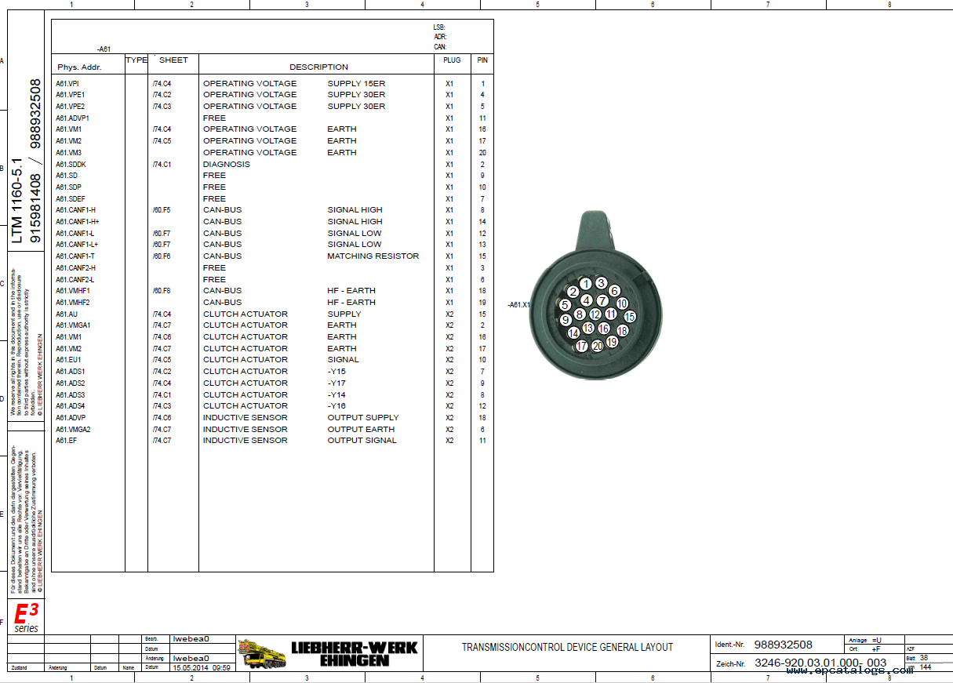This screenshot has width=953, height=683.
Task: Select the A61.EF address cell
Action: click(x=66, y=441)
